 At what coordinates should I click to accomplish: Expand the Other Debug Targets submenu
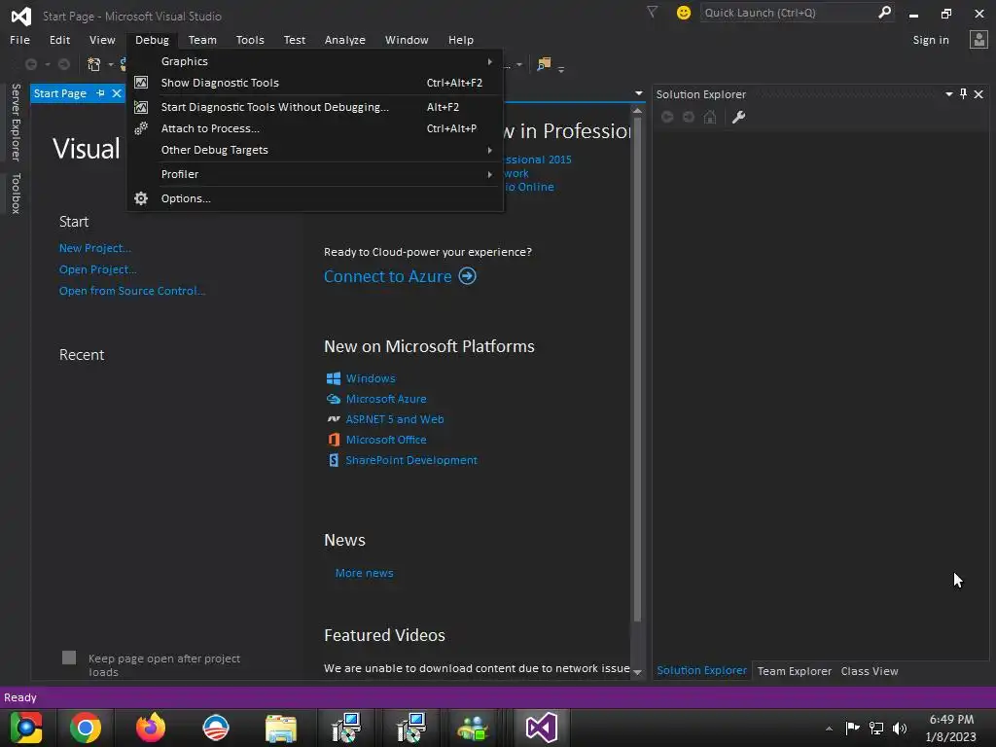490,150
